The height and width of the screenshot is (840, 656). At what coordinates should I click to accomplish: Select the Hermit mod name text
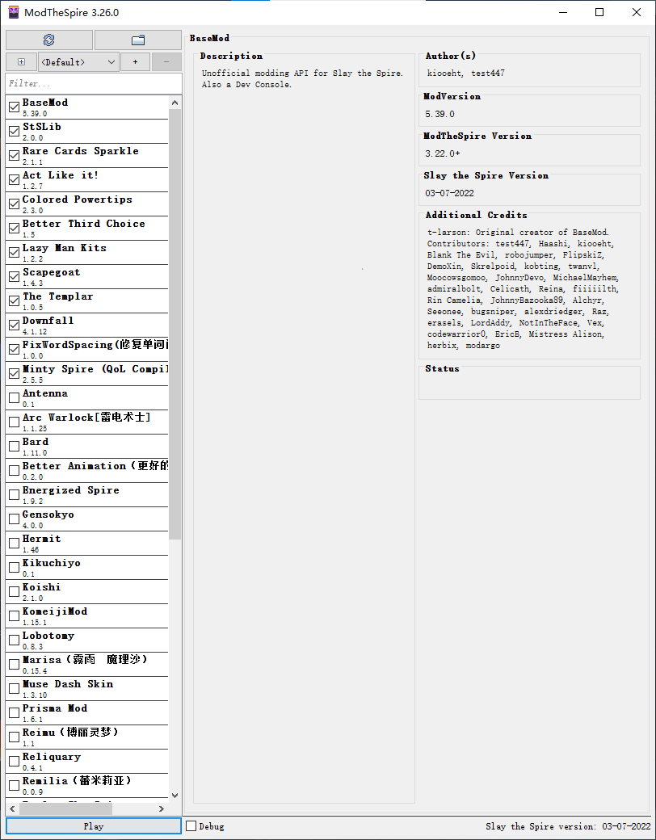[42, 539]
